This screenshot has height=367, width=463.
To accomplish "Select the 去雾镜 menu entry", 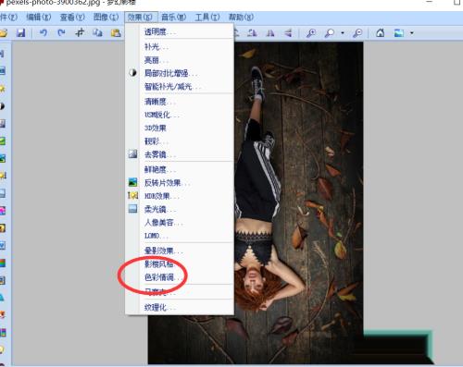I will tap(180, 154).
